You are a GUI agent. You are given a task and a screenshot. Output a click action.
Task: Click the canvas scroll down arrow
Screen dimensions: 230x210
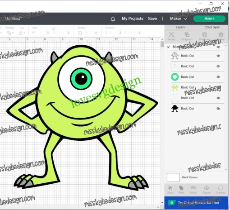click(x=162, y=203)
